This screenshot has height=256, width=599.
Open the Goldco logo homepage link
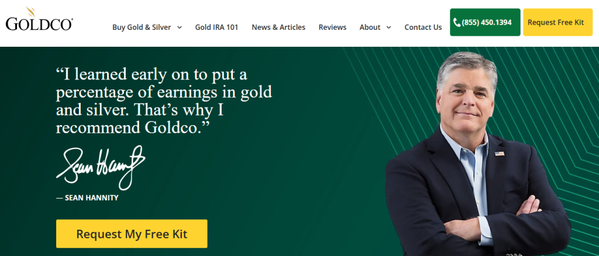(39, 19)
